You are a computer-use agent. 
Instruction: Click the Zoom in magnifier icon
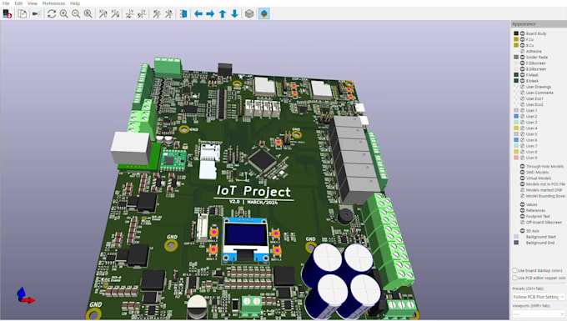(x=63, y=13)
